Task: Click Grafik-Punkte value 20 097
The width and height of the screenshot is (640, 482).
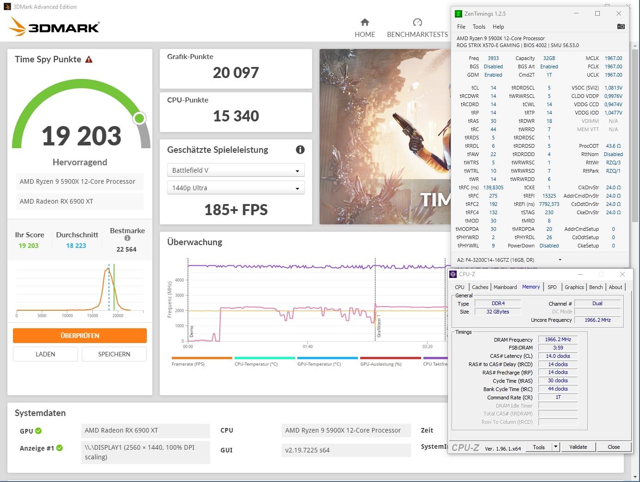Action: pyautogui.click(x=235, y=72)
